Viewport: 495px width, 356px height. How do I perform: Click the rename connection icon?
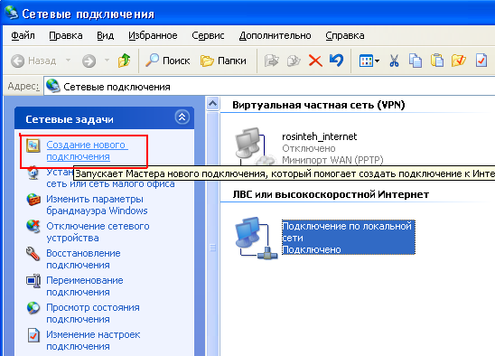tap(33, 281)
